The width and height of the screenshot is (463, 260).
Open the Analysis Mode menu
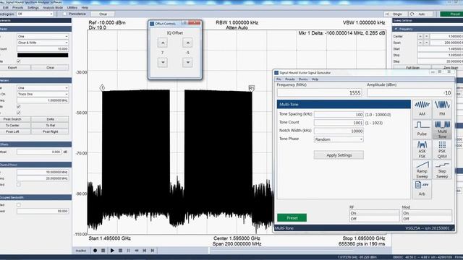[x=53, y=7]
